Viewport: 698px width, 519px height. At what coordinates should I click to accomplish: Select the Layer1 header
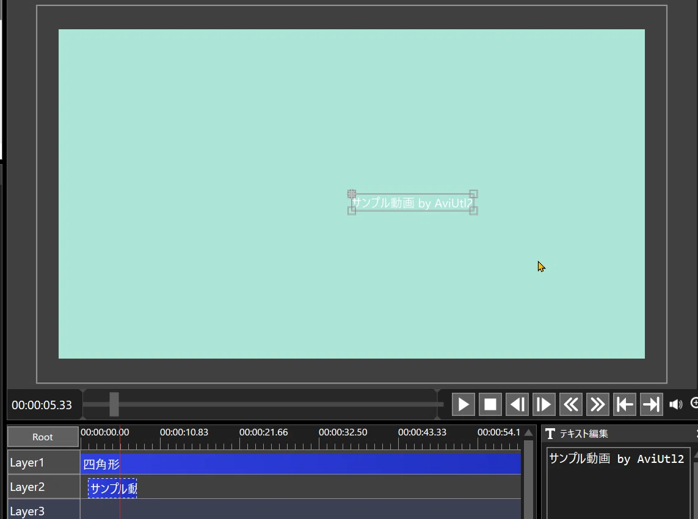point(43,462)
